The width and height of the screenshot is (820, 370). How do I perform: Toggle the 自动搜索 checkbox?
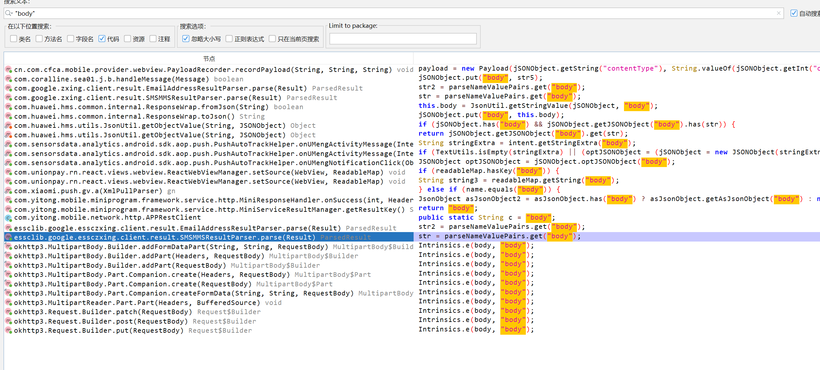click(793, 13)
